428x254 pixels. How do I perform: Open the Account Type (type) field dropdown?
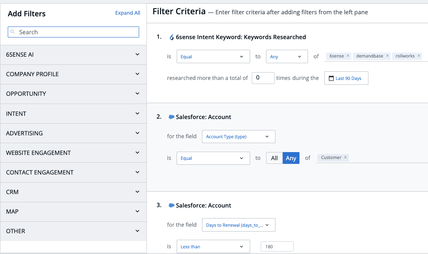238,137
